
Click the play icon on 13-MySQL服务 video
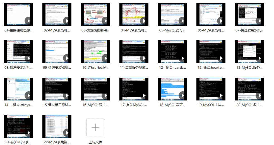tap(259, 58)
